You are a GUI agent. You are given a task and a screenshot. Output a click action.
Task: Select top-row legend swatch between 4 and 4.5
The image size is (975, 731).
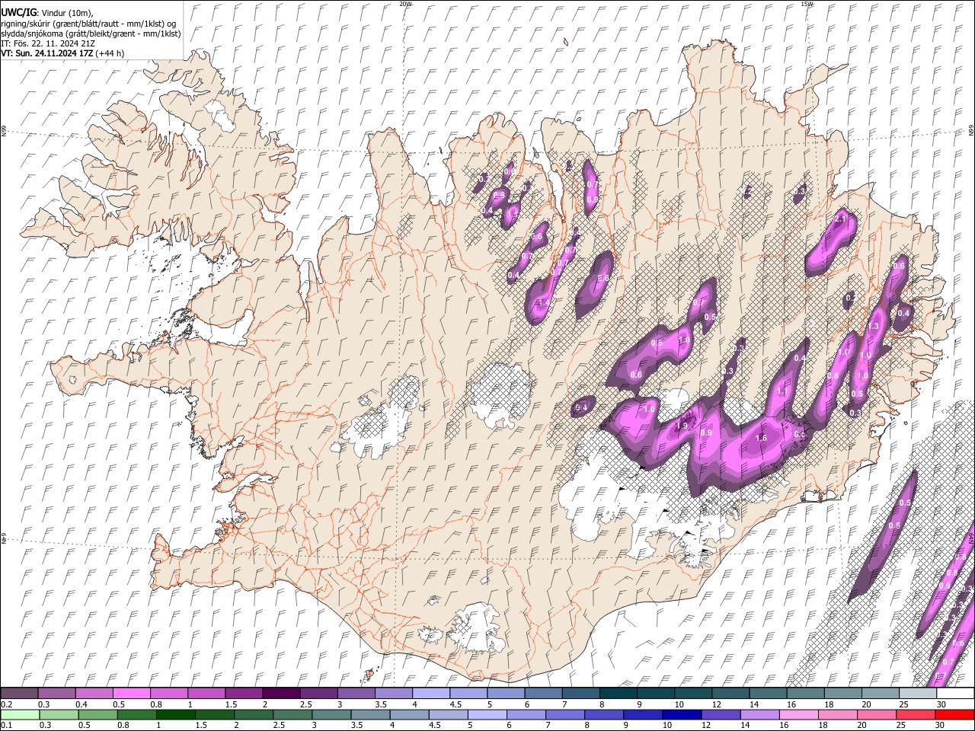(x=430, y=694)
